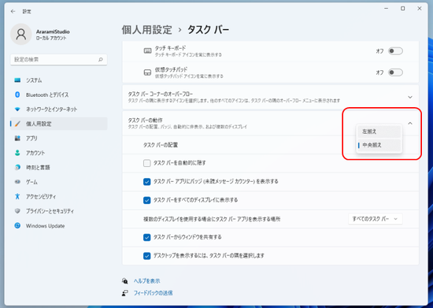
Task: Uncheck タスク バーをすべてのディスプレイに表示する
Action: [x=147, y=200]
